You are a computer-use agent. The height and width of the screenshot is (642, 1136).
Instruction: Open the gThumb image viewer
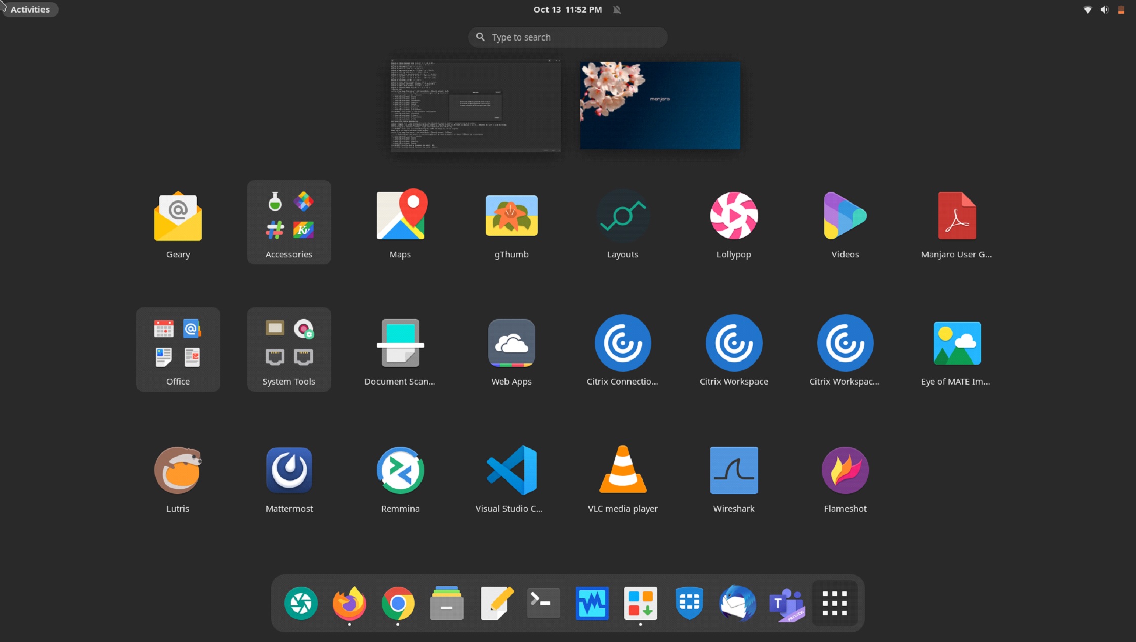coord(511,216)
